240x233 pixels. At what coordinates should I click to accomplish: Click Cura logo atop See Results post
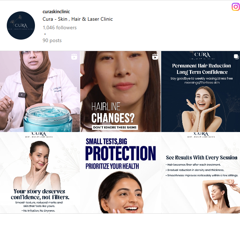pos(201,135)
